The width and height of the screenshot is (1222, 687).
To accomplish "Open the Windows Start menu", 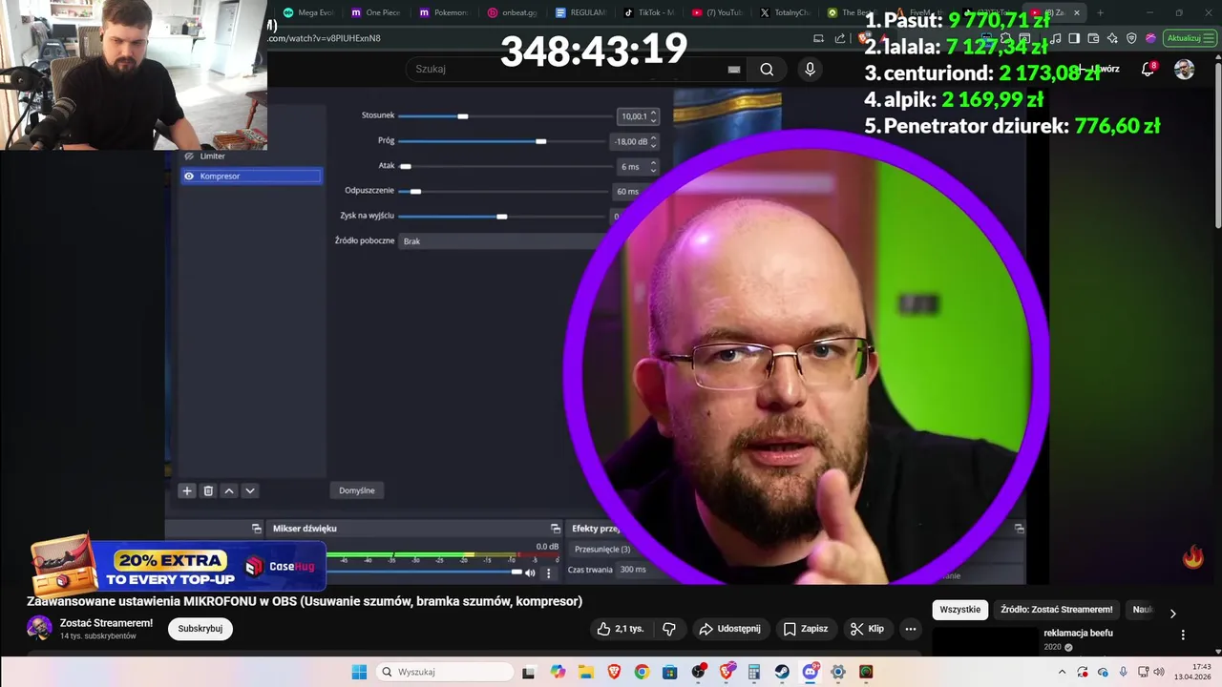I will click(359, 672).
